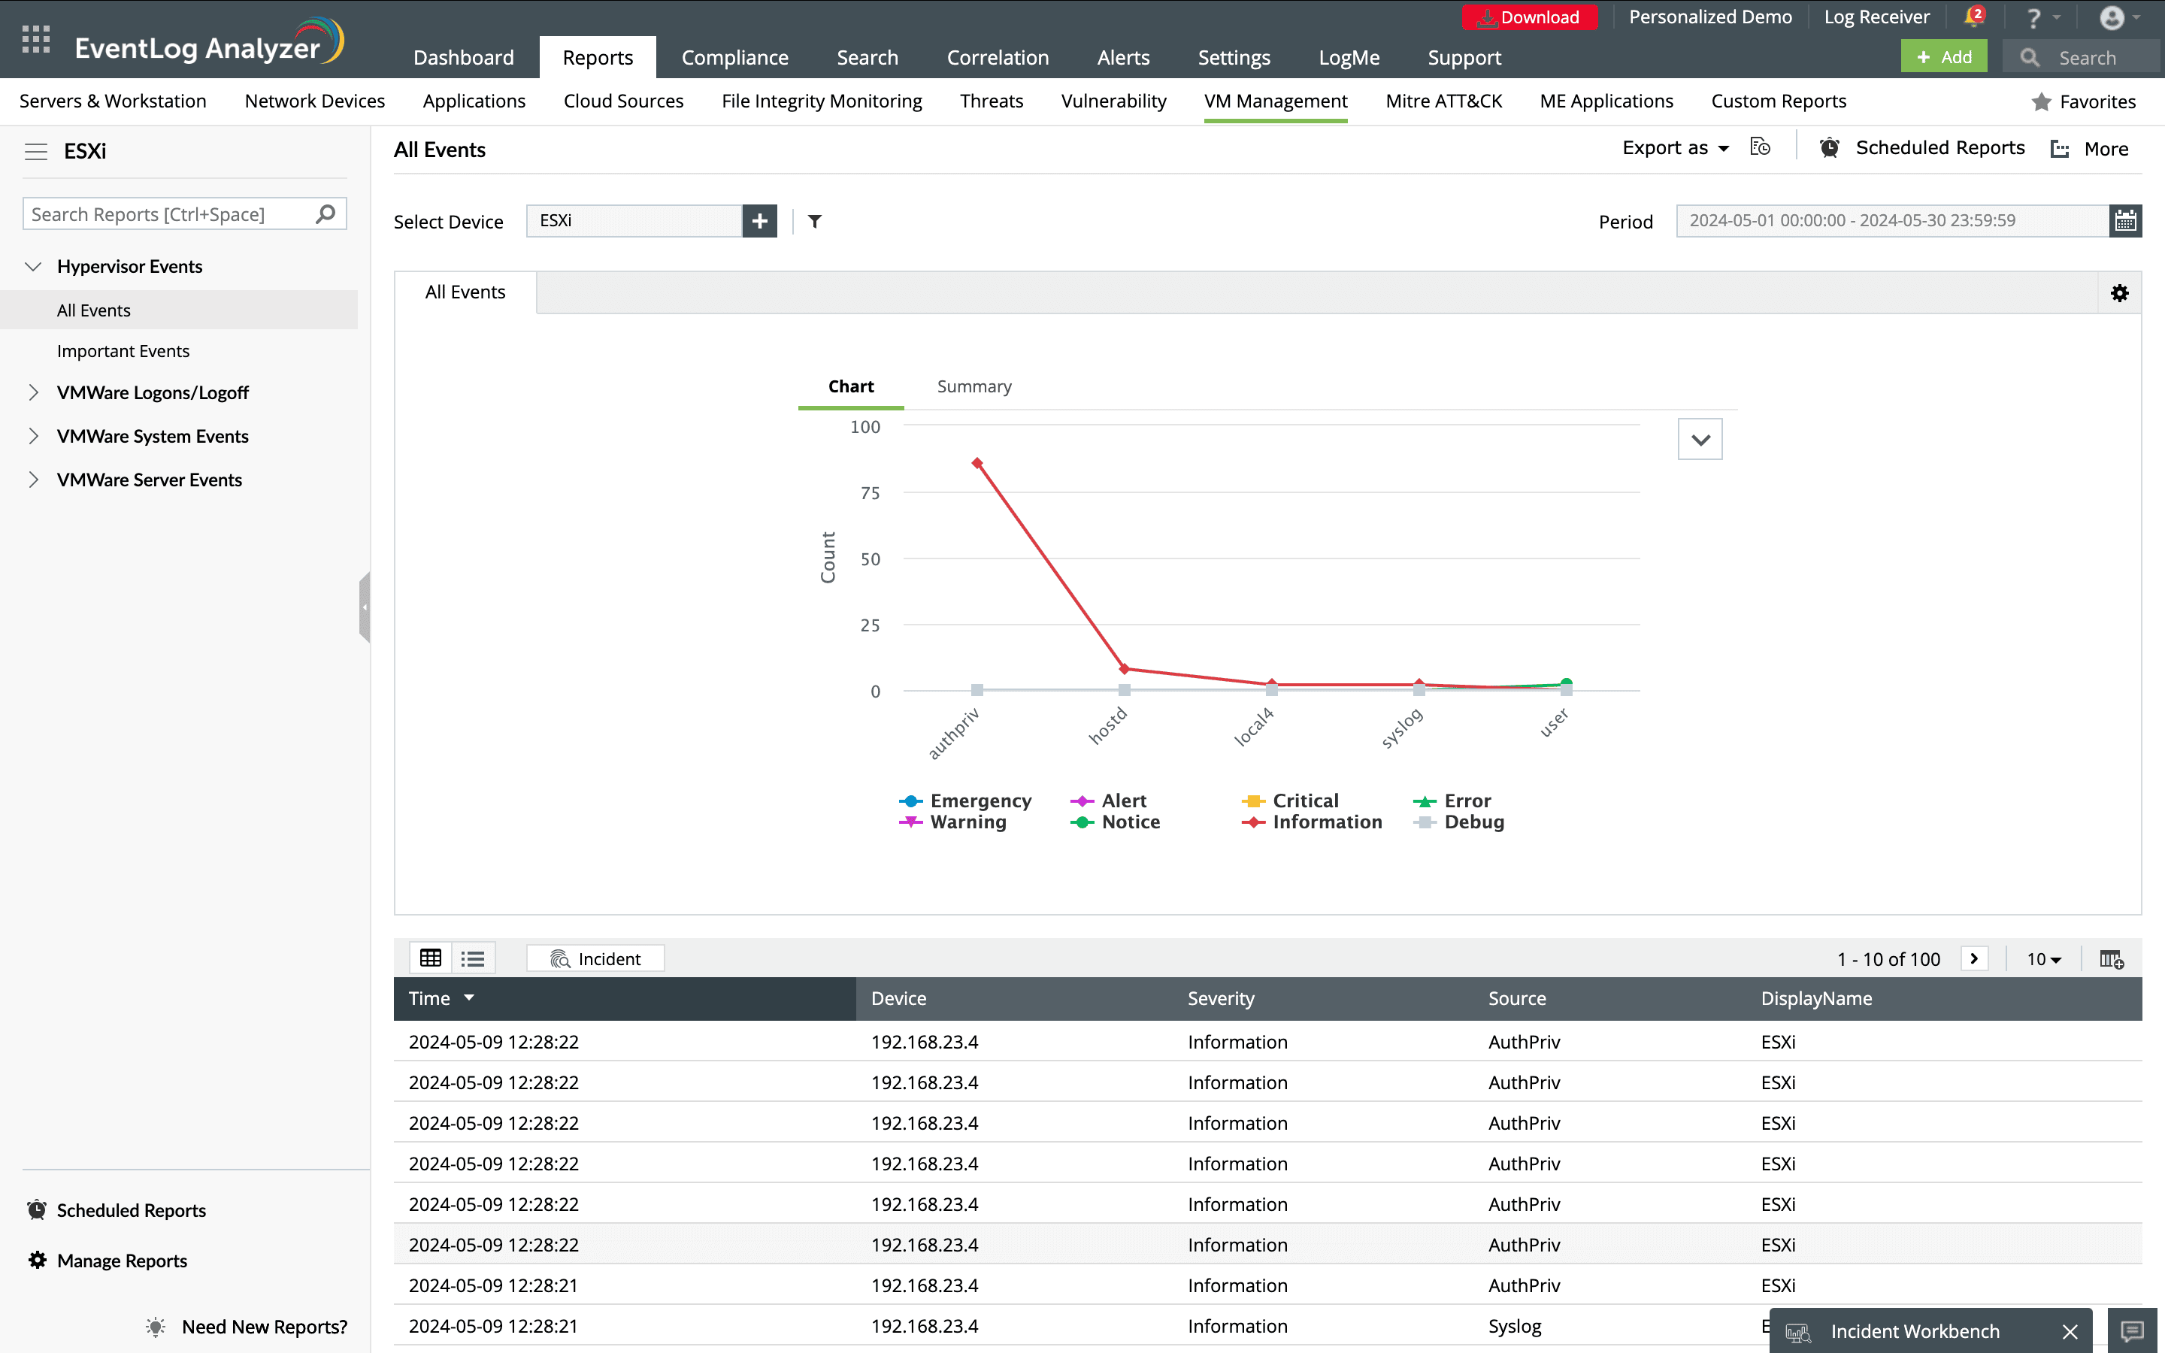
Task: Switch to list view icon above events list
Action: pos(472,957)
